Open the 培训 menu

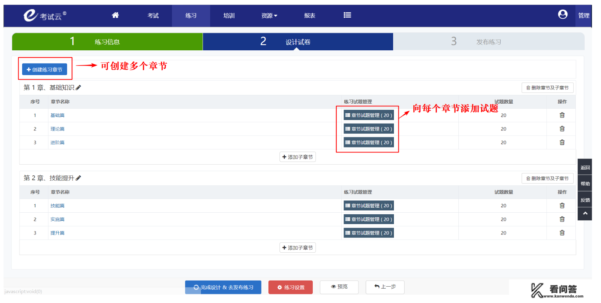229,16
